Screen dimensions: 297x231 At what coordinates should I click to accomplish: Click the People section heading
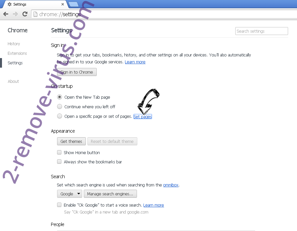click(57, 224)
